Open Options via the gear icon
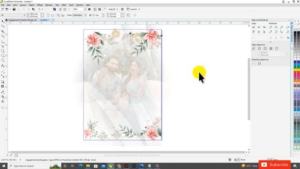The image size is (300, 169). (x=122, y=9)
